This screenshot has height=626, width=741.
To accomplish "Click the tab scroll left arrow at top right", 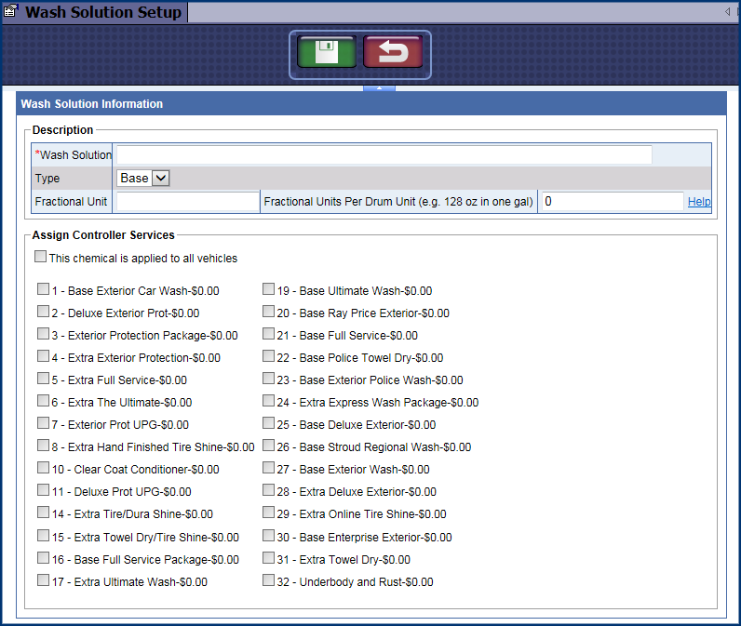I will 727,12.
